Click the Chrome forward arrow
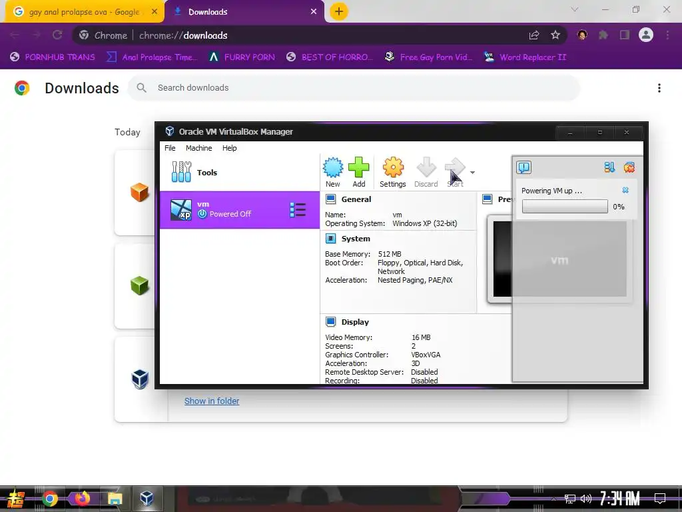This screenshot has height=512, width=682. coord(36,35)
